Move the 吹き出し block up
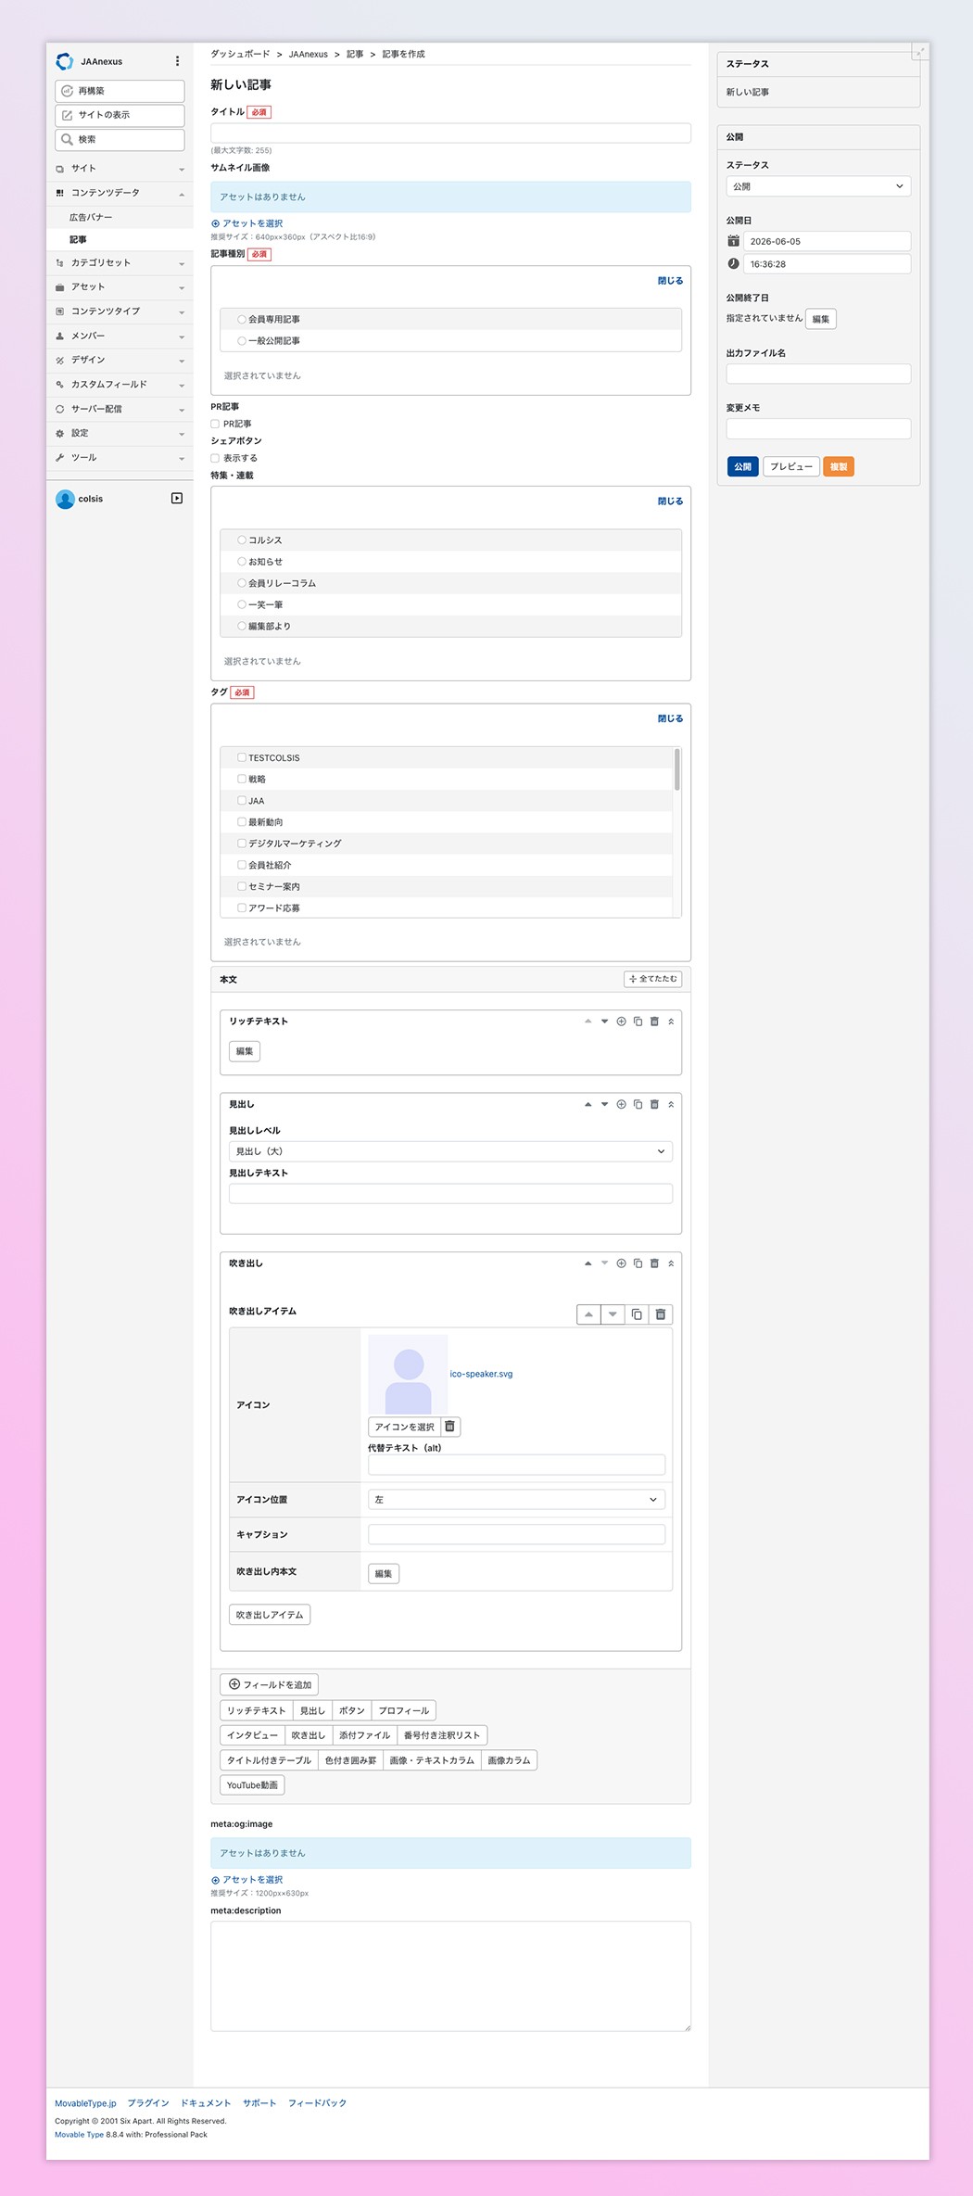The width and height of the screenshot is (973, 2196). pyautogui.click(x=588, y=1263)
